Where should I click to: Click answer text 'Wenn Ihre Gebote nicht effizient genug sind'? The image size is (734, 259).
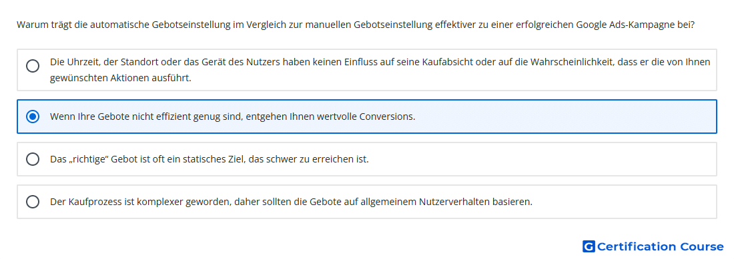pyautogui.click(x=145, y=117)
